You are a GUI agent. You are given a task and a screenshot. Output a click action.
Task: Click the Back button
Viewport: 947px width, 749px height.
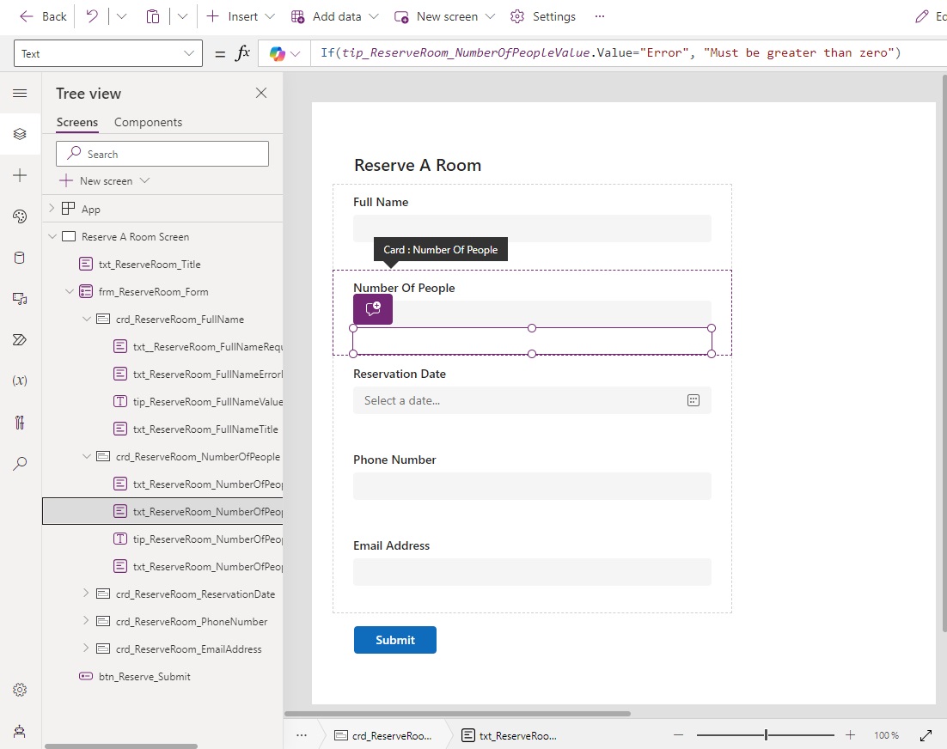tap(42, 15)
